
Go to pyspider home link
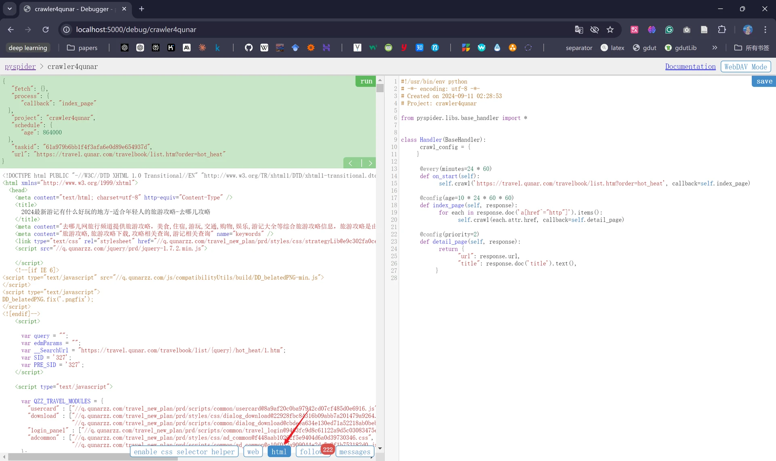(20, 67)
